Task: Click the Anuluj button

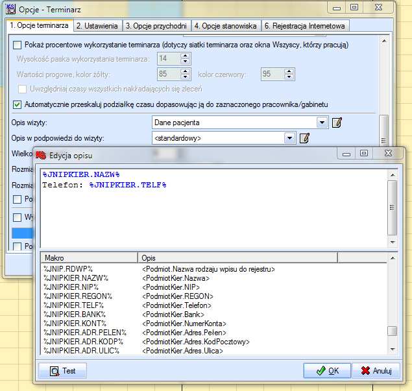Action: coord(376,370)
